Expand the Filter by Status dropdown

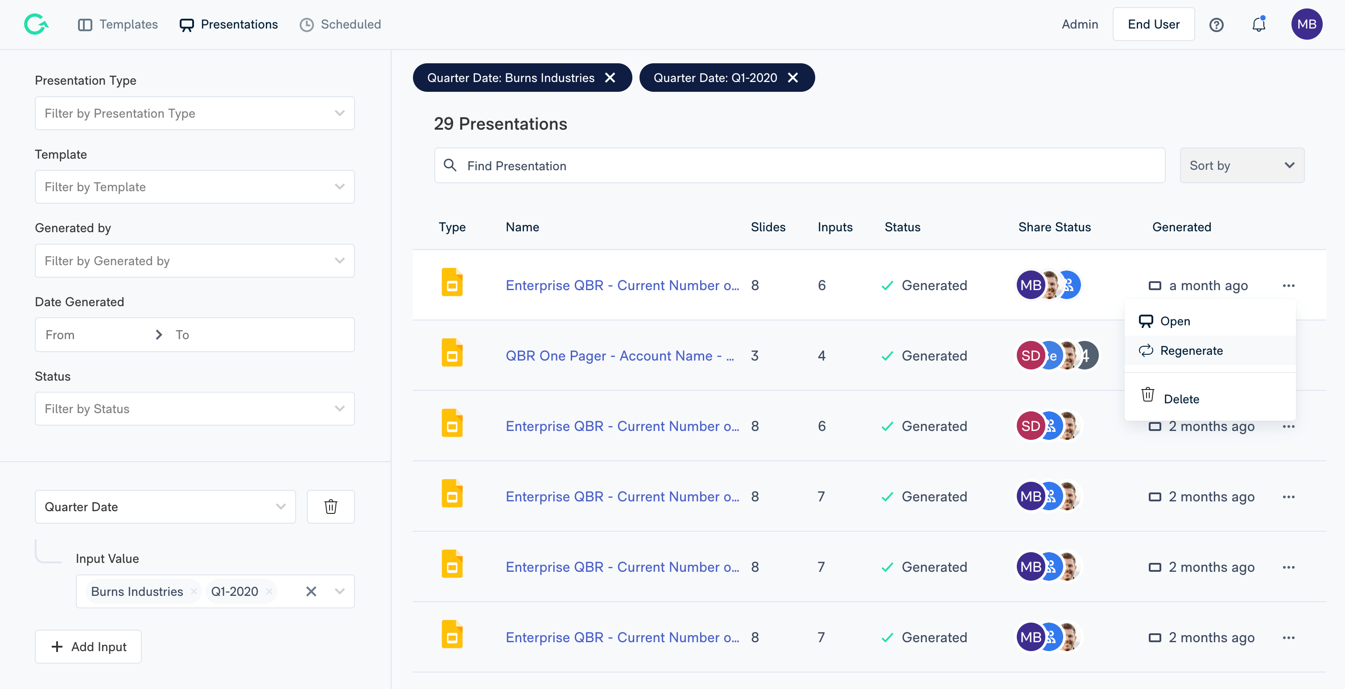194,409
